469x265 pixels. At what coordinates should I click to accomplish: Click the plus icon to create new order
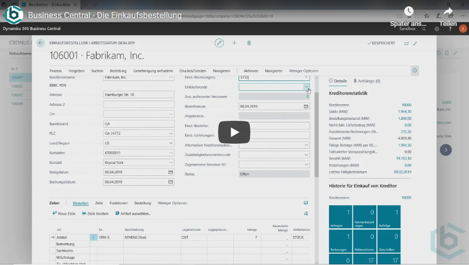point(234,43)
